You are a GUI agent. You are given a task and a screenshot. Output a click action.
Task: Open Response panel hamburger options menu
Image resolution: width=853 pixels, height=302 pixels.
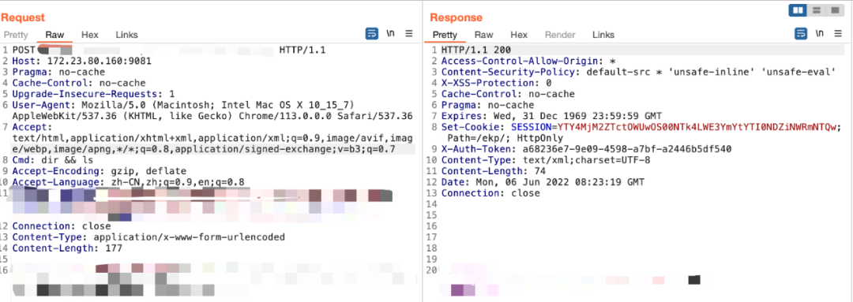click(839, 34)
